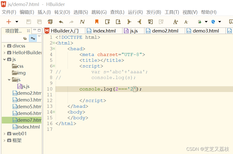Select the css folder

pyautogui.click(x=18, y=66)
